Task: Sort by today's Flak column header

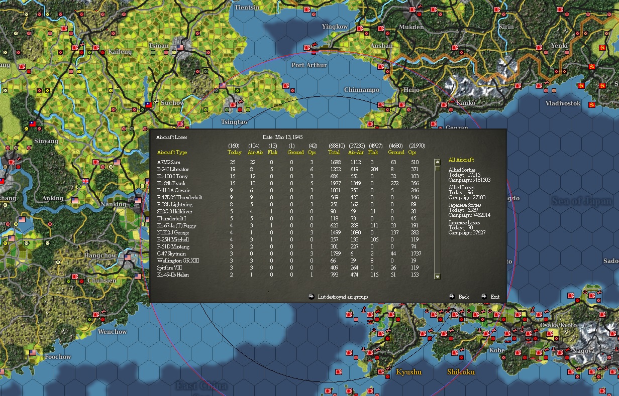Action: click(x=272, y=152)
